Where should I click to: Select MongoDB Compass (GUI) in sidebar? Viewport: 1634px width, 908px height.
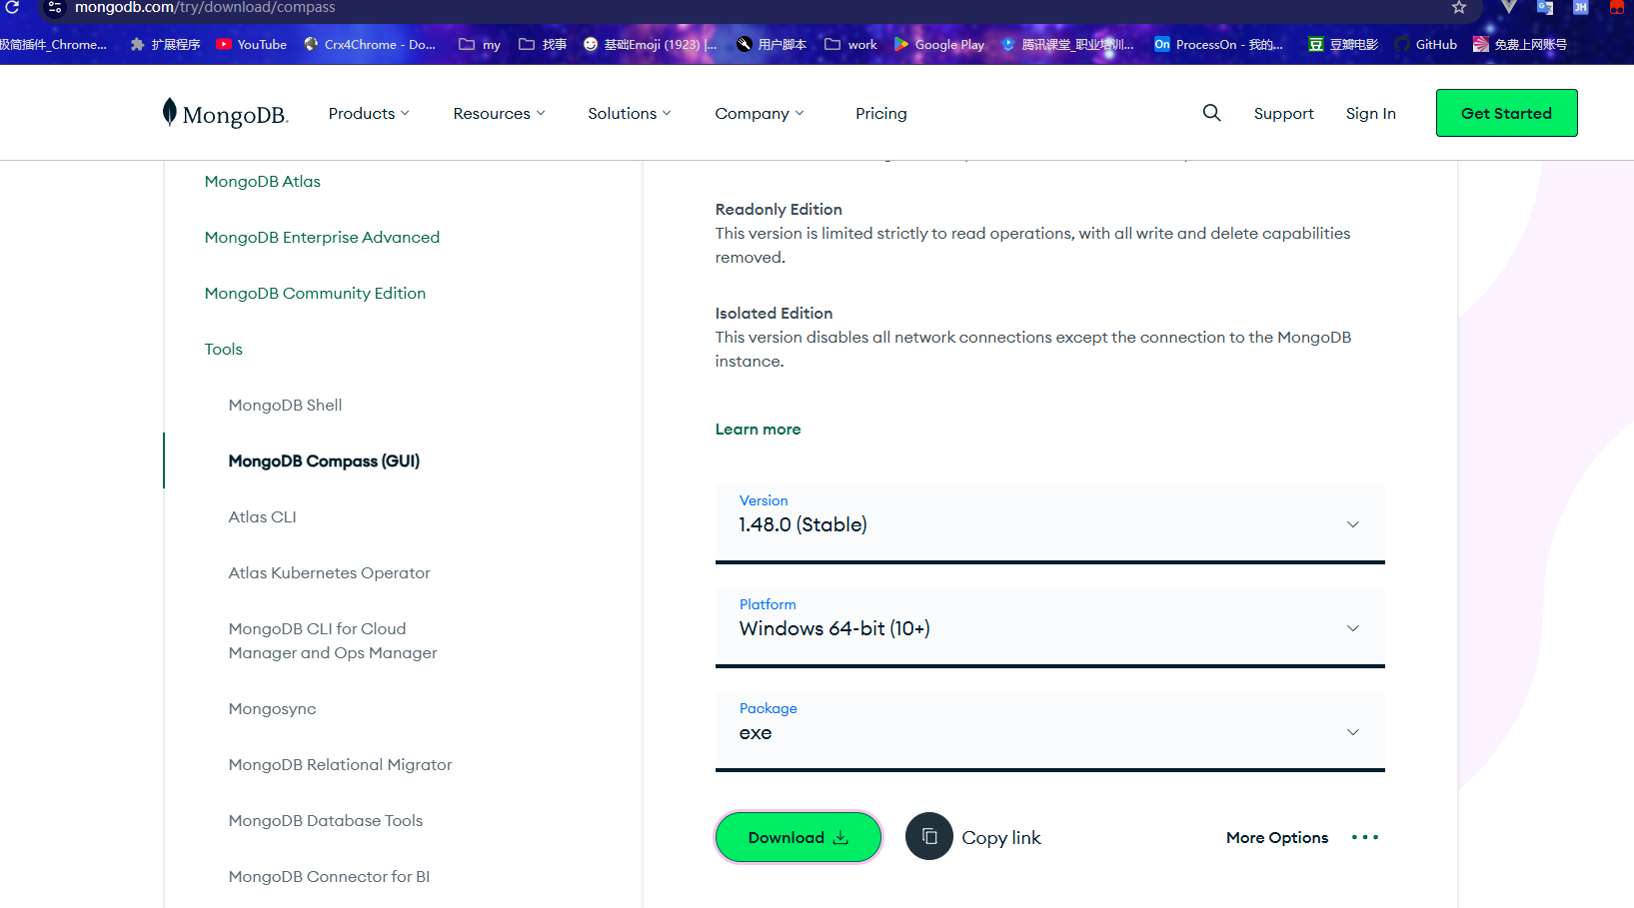point(324,460)
